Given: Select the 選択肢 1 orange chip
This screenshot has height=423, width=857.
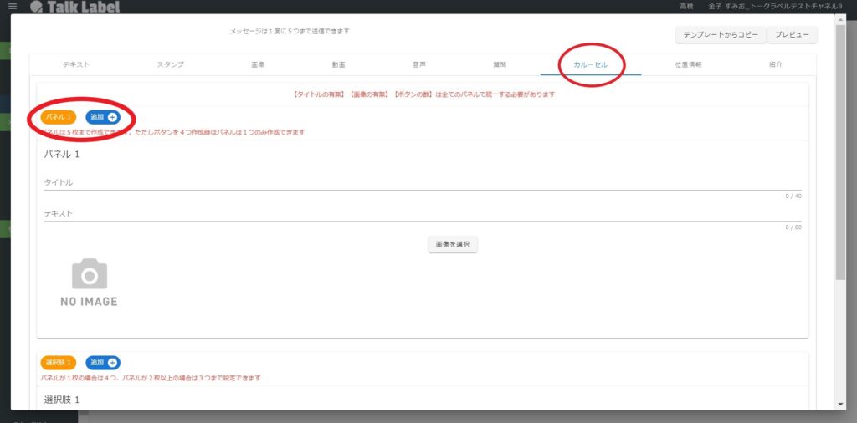Looking at the screenshot, I should tap(59, 363).
